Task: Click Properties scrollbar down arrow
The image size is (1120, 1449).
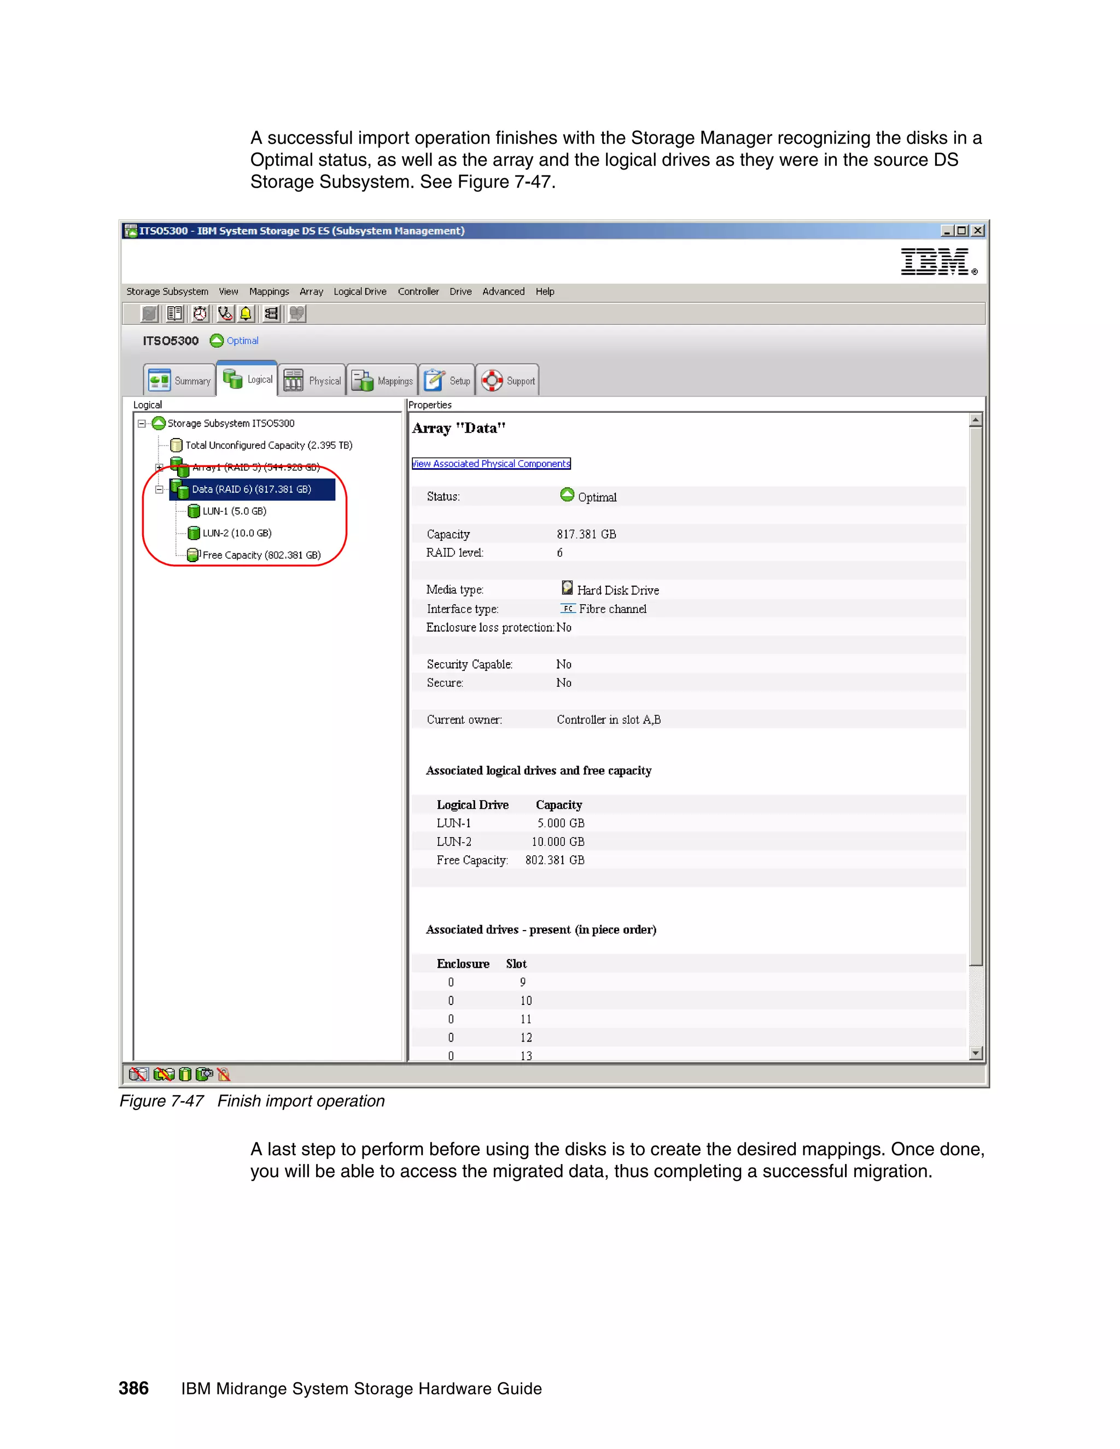Action: click(976, 1053)
